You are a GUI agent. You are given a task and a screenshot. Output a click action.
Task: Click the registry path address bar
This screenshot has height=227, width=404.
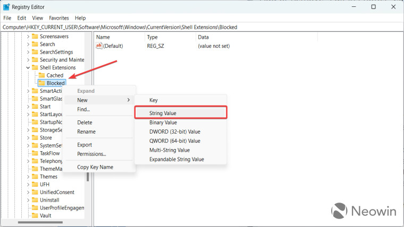pos(202,27)
